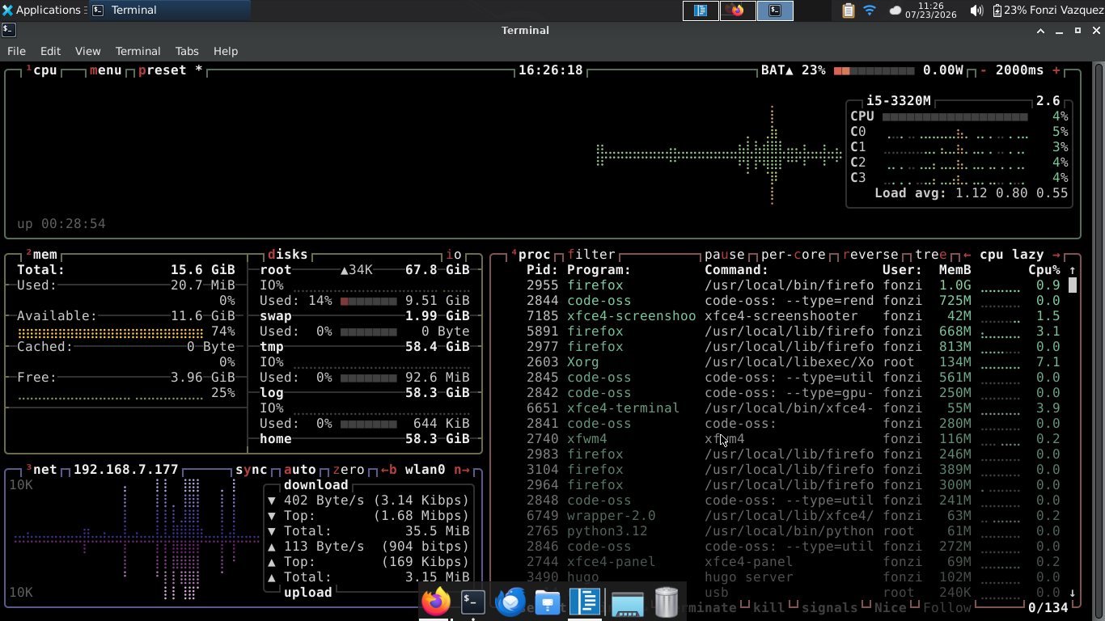Open the signals option below process list
Screen dimensions: 1105x621
click(x=830, y=608)
